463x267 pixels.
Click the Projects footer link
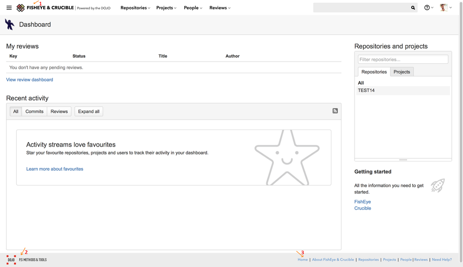(x=389, y=260)
